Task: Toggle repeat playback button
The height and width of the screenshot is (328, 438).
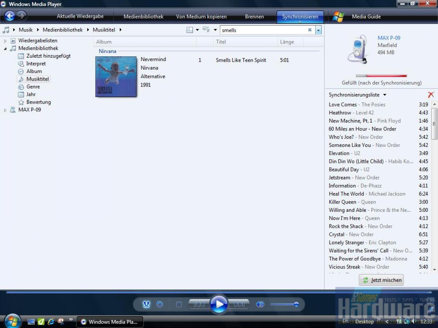Action: [160, 304]
